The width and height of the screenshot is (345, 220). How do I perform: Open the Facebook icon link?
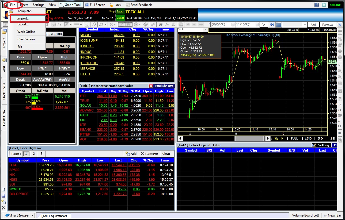tap(317, 5)
